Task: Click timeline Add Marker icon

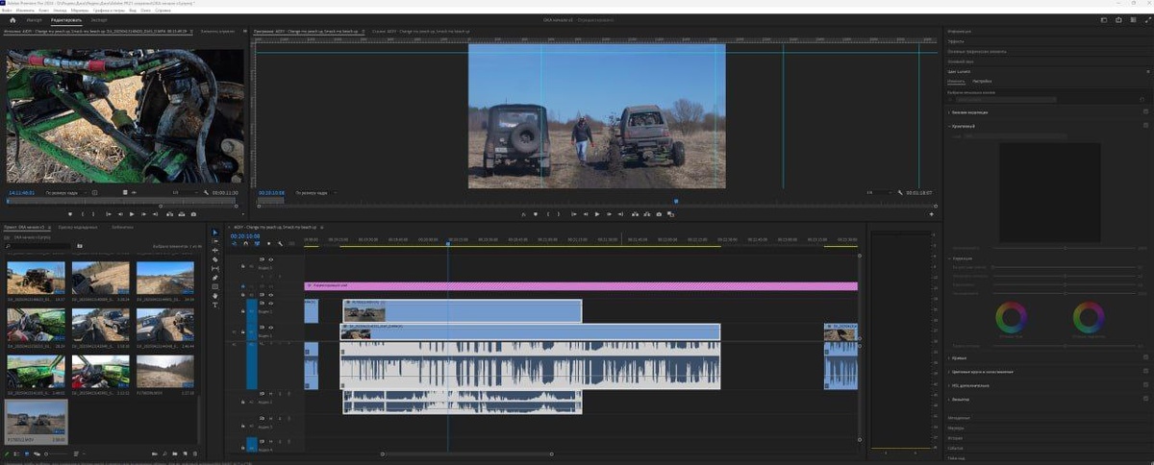Action: 267,243
